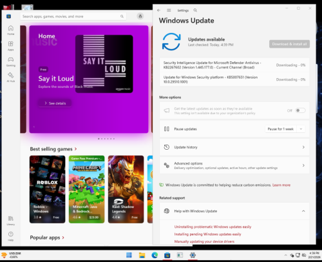Click the Microsoft Store profile avatar icon
This screenshot has height=262, width=322.
point(140,16)
